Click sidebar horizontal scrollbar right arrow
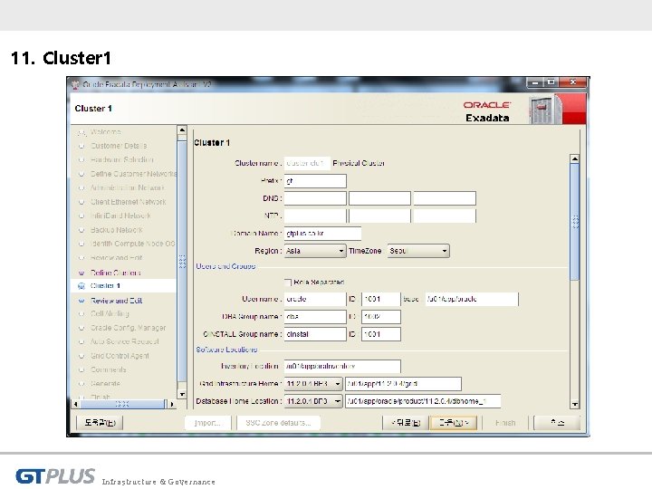This screenshot has height=489, width=652. [x=172, y=404]
